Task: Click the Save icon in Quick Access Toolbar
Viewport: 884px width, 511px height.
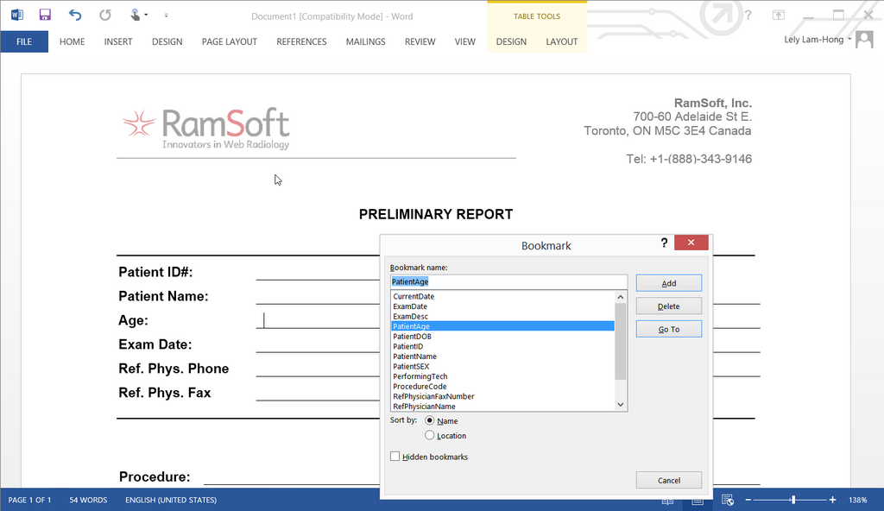Action: (x=45, y=15)
